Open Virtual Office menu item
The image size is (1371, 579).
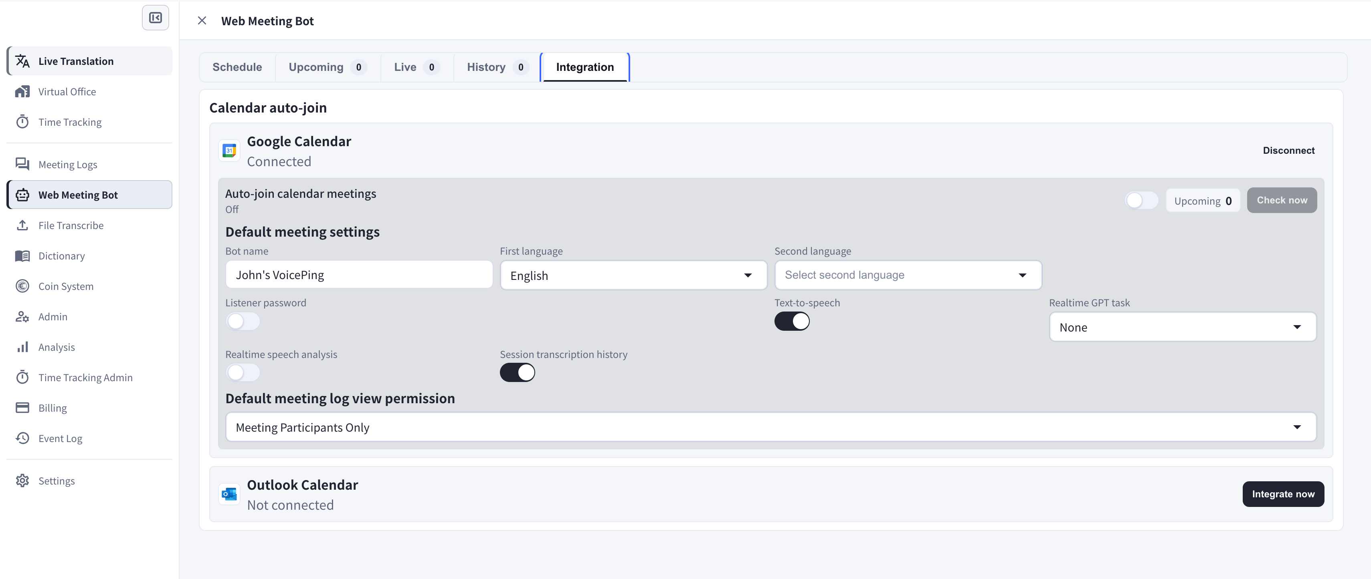point(89,91)
